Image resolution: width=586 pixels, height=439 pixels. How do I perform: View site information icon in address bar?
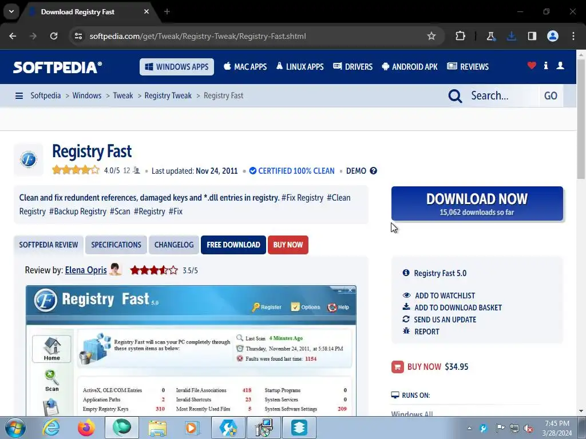[78, 36]
